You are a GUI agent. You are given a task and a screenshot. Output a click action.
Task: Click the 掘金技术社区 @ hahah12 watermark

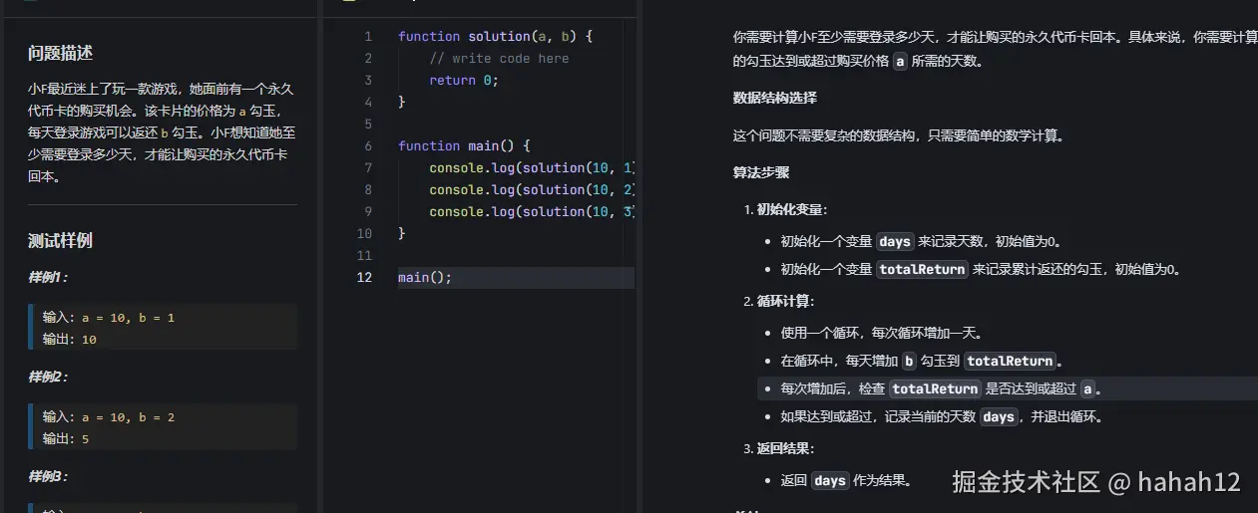pyautogui.click(x=1096, y=483)
